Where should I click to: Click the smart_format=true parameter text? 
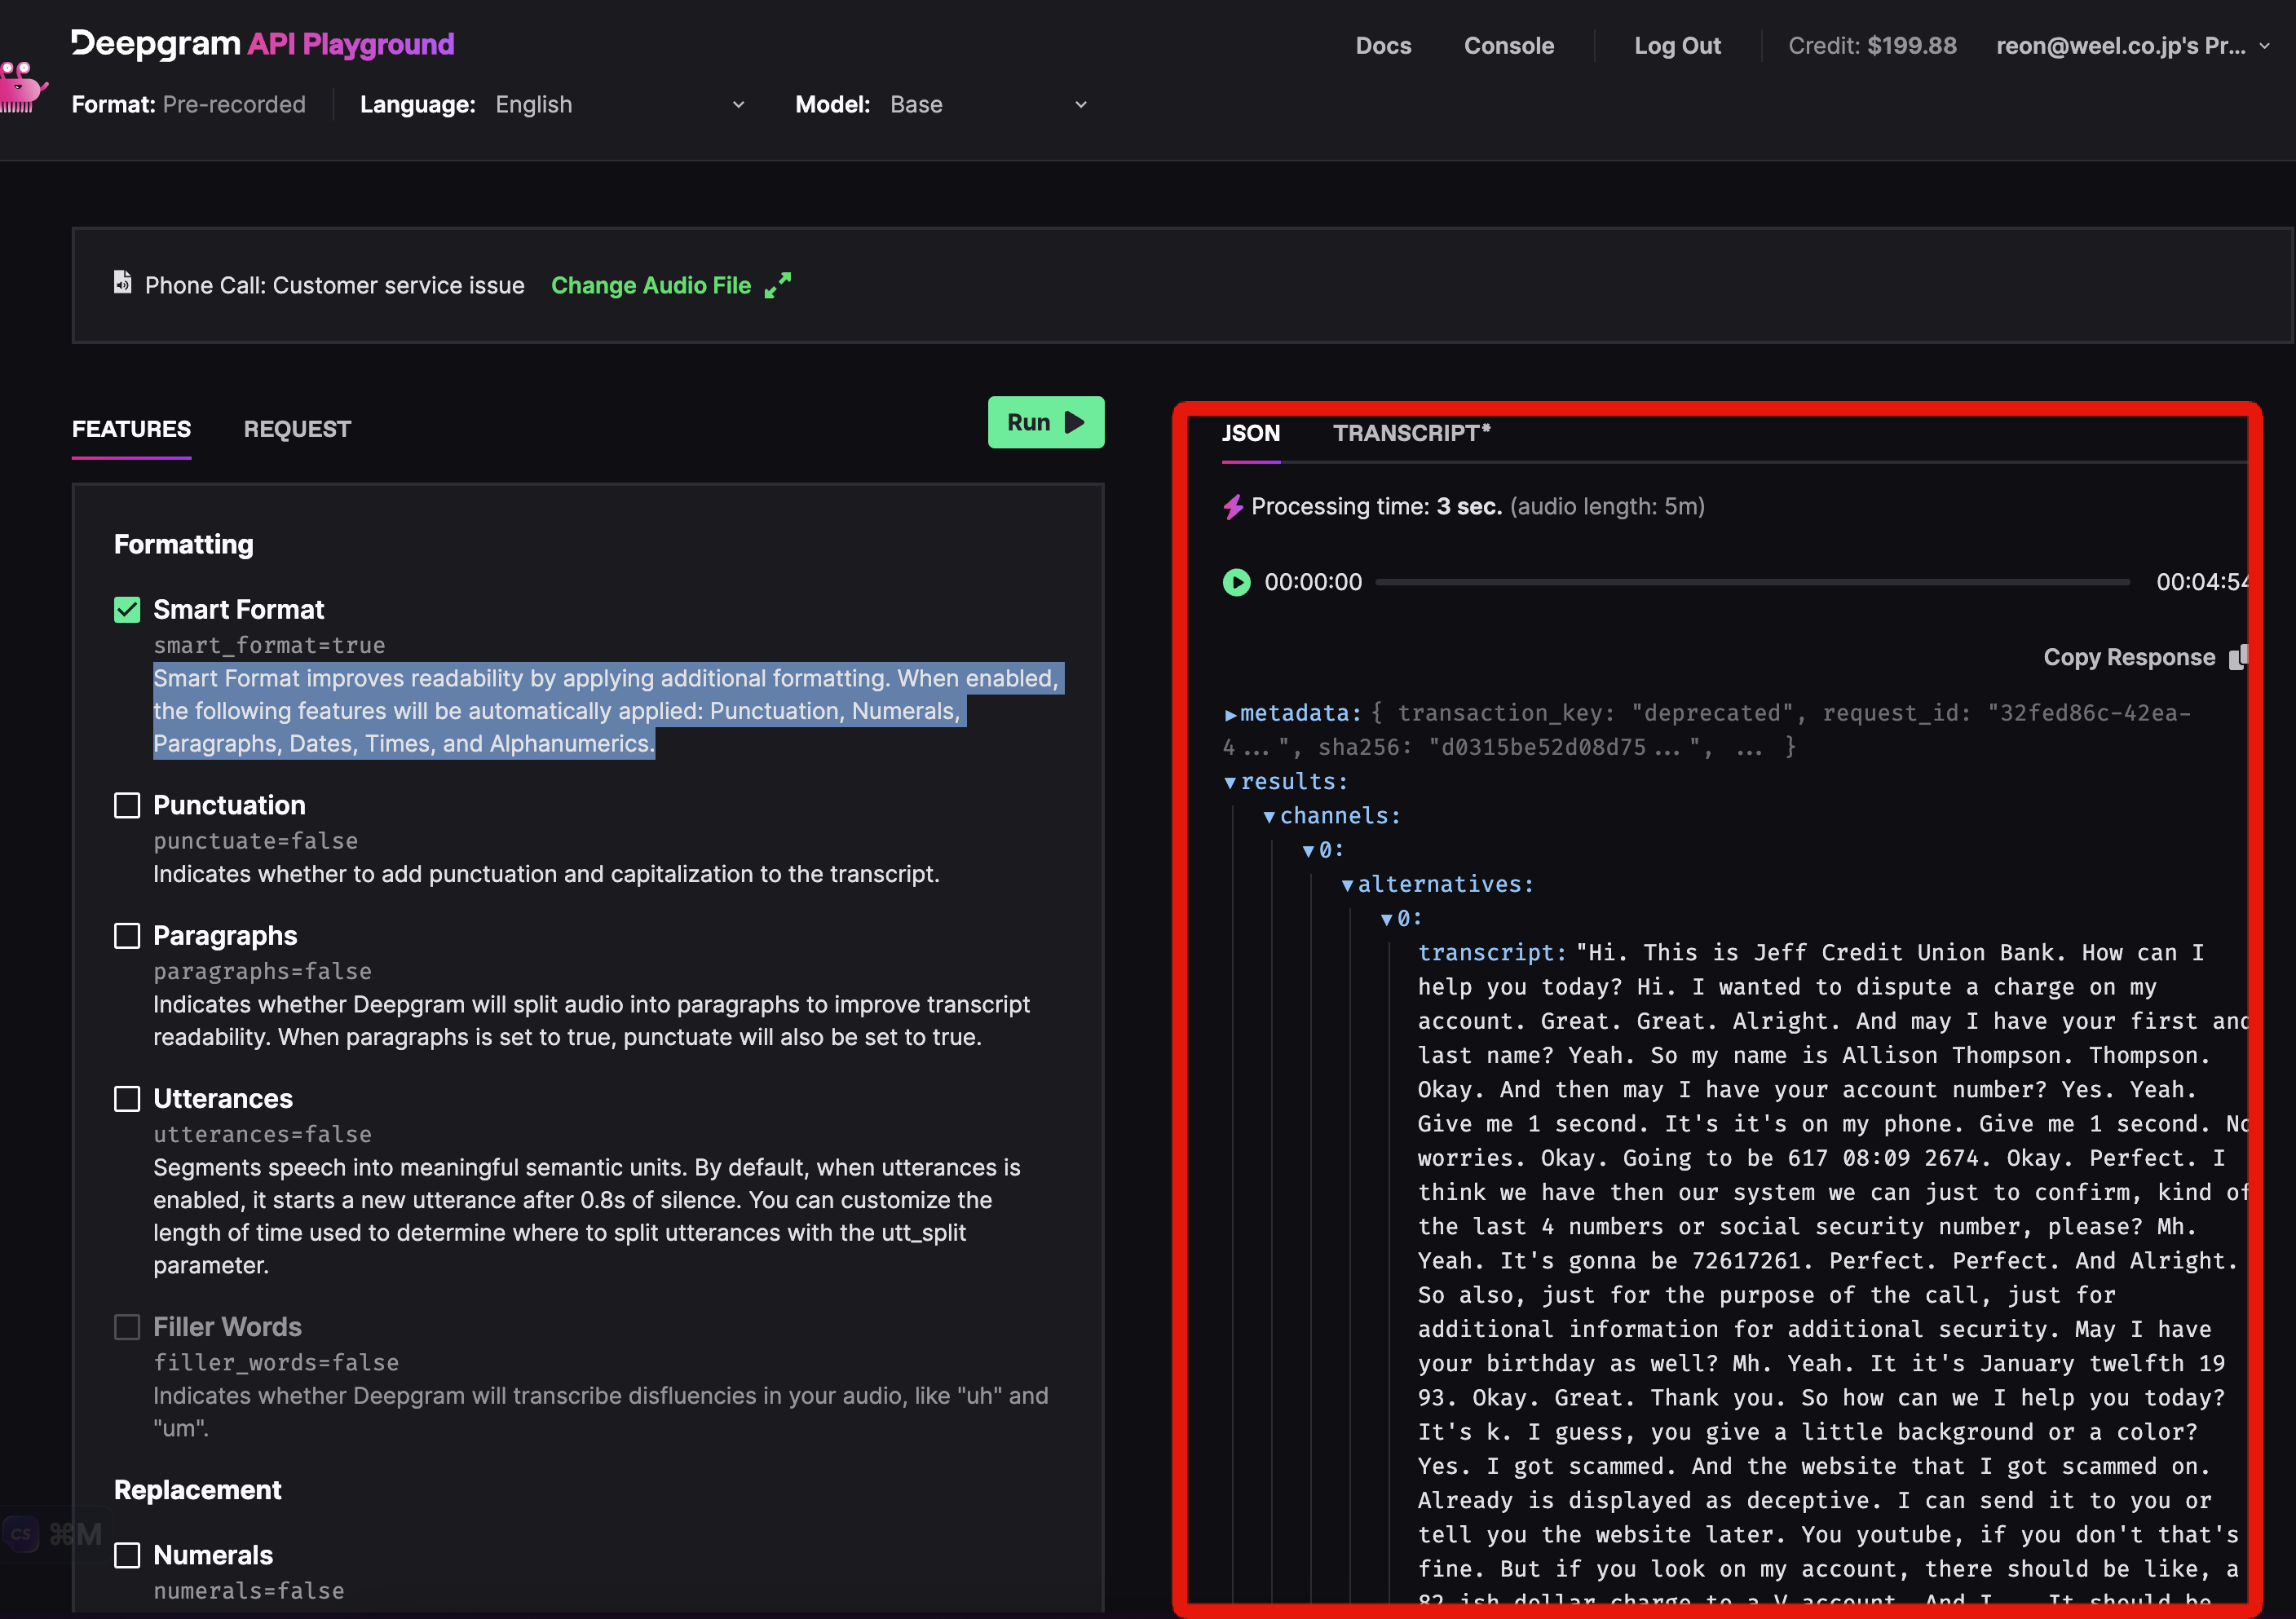pyautogui.click(x=269, y=645)
